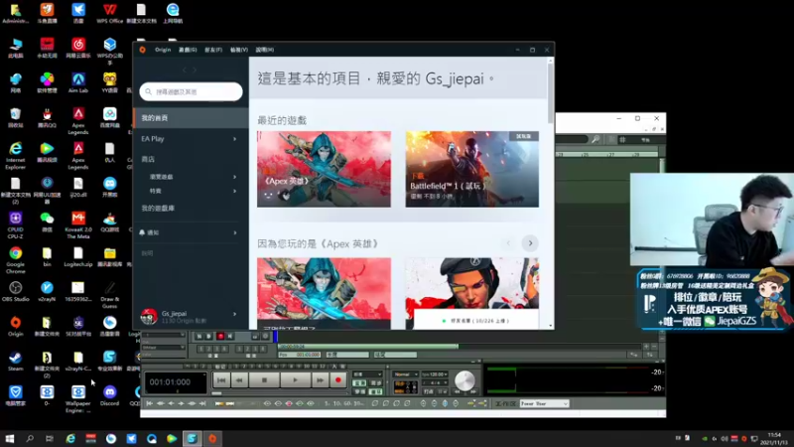
Task: Click green overview progress bar in audio editor
Action: pos(368,346)
